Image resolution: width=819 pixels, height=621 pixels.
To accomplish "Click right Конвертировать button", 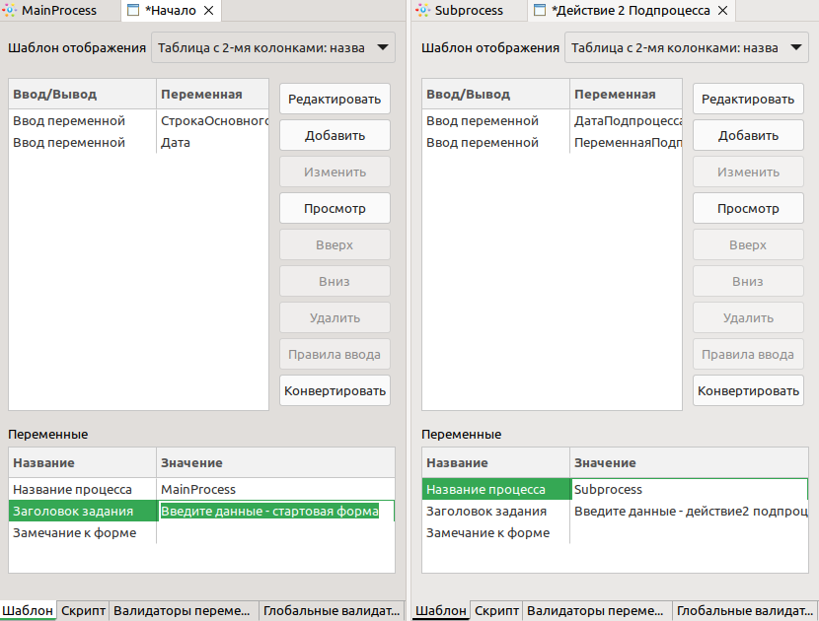I will coord(748,391).
